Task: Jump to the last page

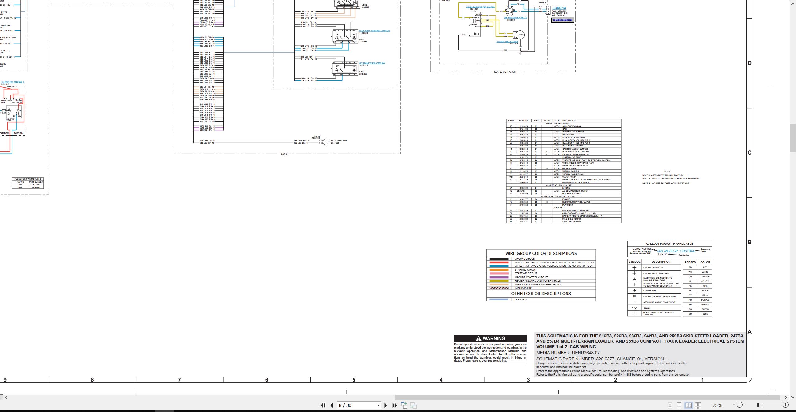Action: (395, 405)
